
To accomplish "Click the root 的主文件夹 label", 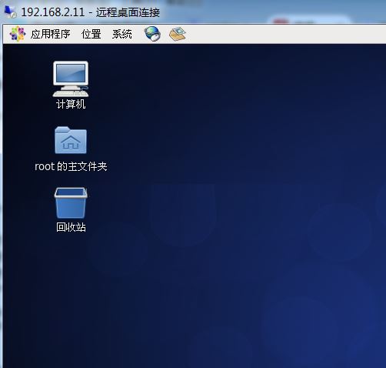I will (71, 166).
